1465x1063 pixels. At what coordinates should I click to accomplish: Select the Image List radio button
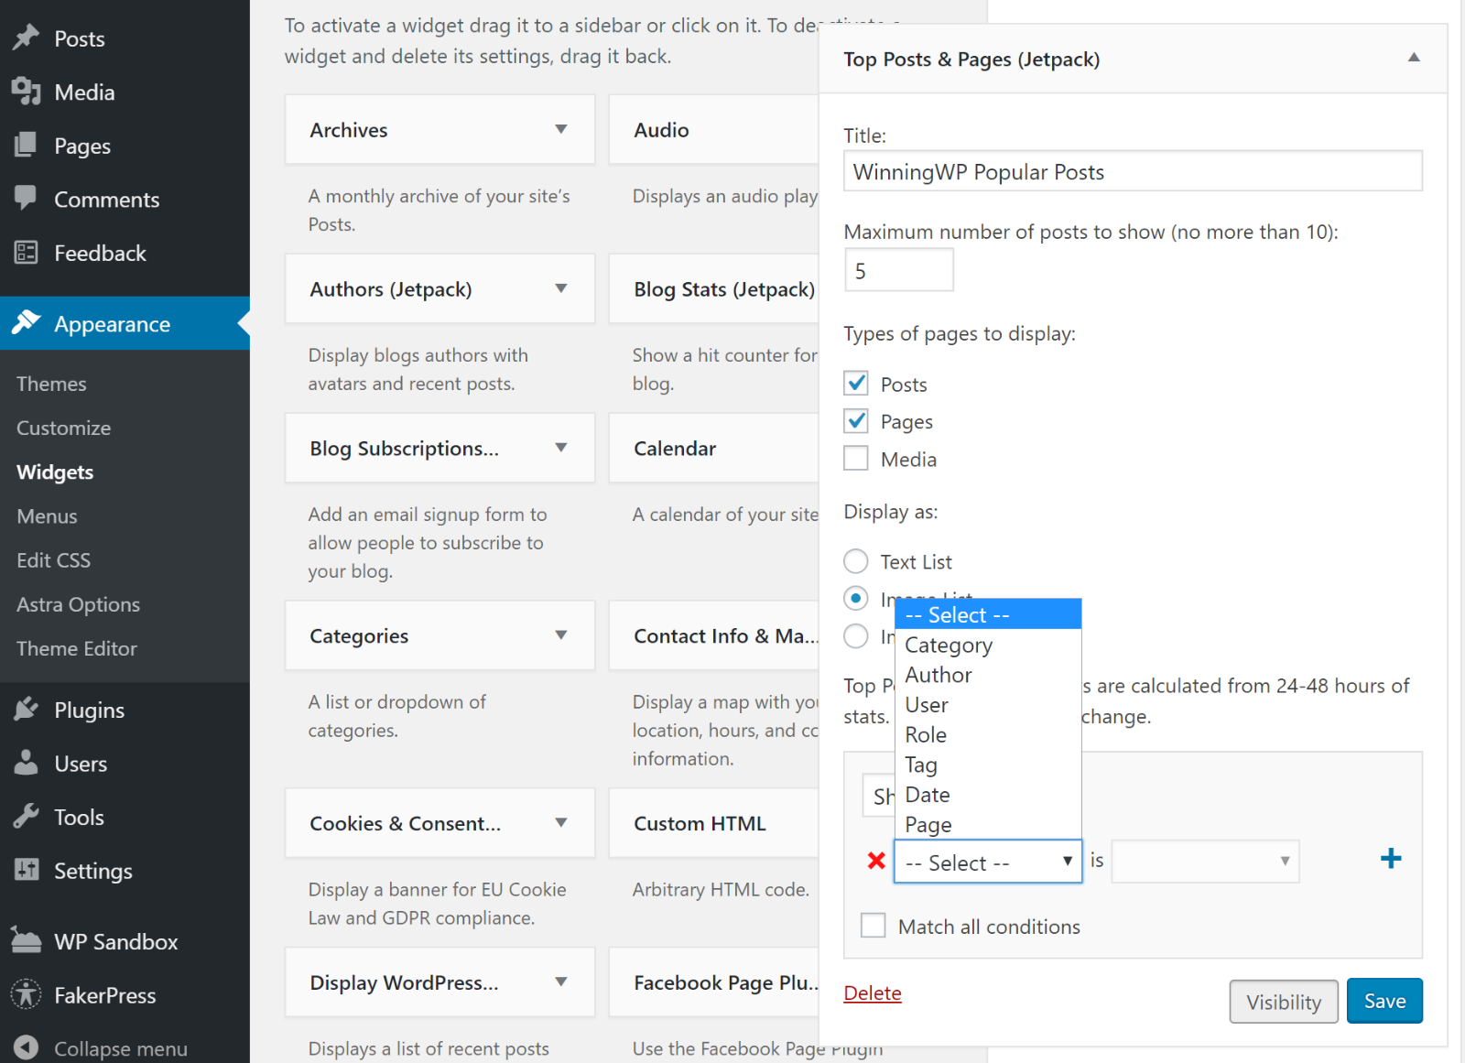(856, 598)
